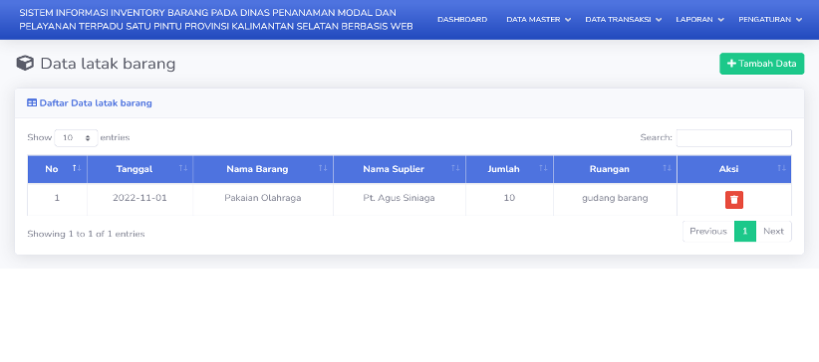Click the system title in the header
This screenshot has width=819, height=362.
coord(216,20)
